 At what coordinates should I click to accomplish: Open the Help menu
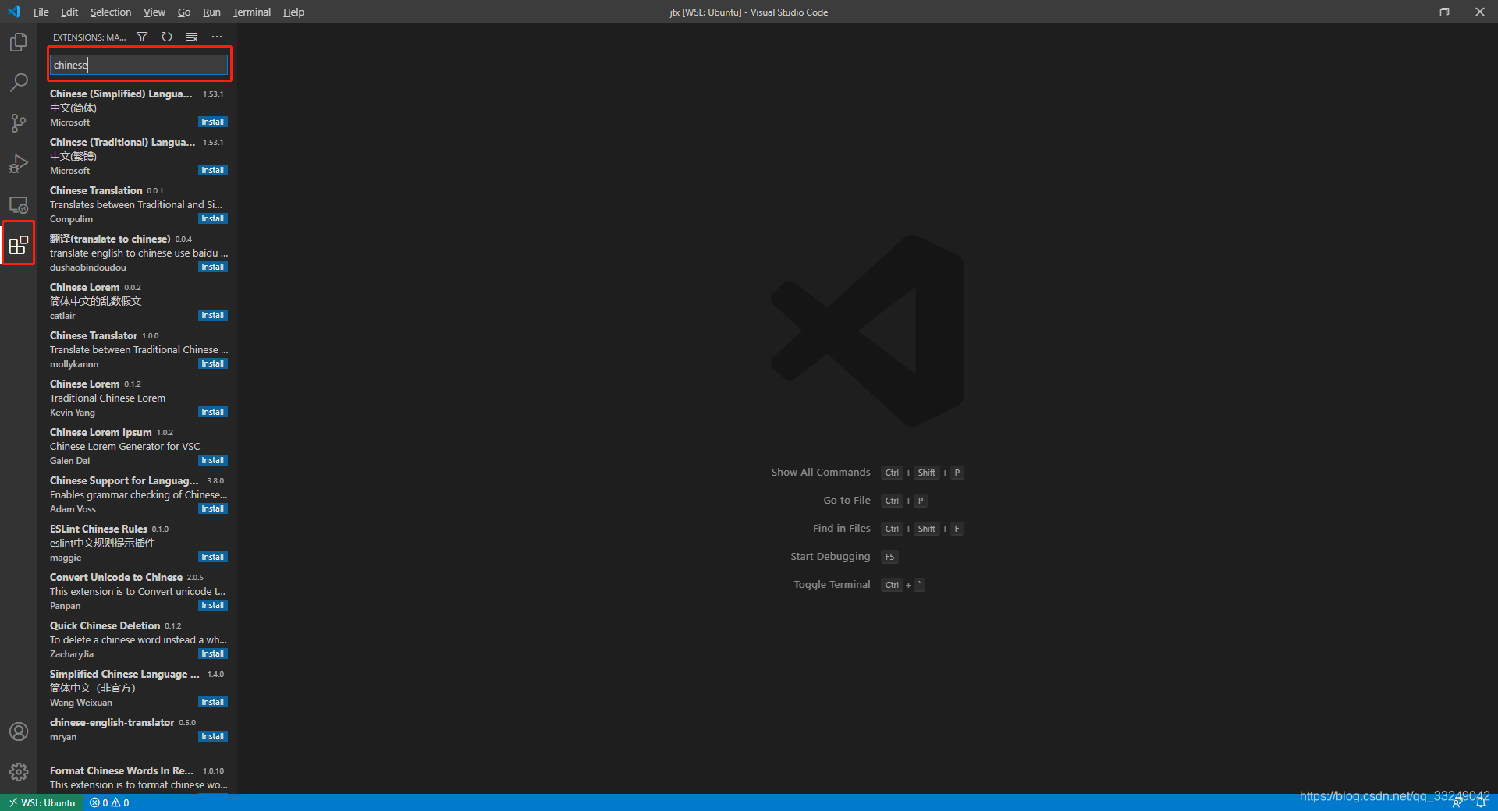tap(293, 12)
